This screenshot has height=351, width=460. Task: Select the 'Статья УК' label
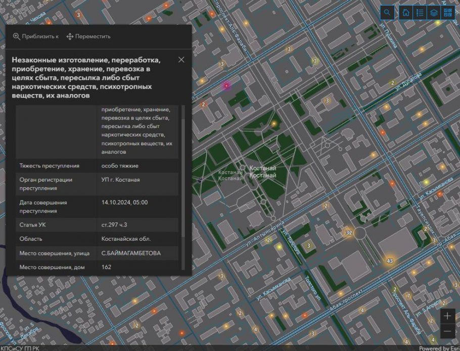click(32, 225)
